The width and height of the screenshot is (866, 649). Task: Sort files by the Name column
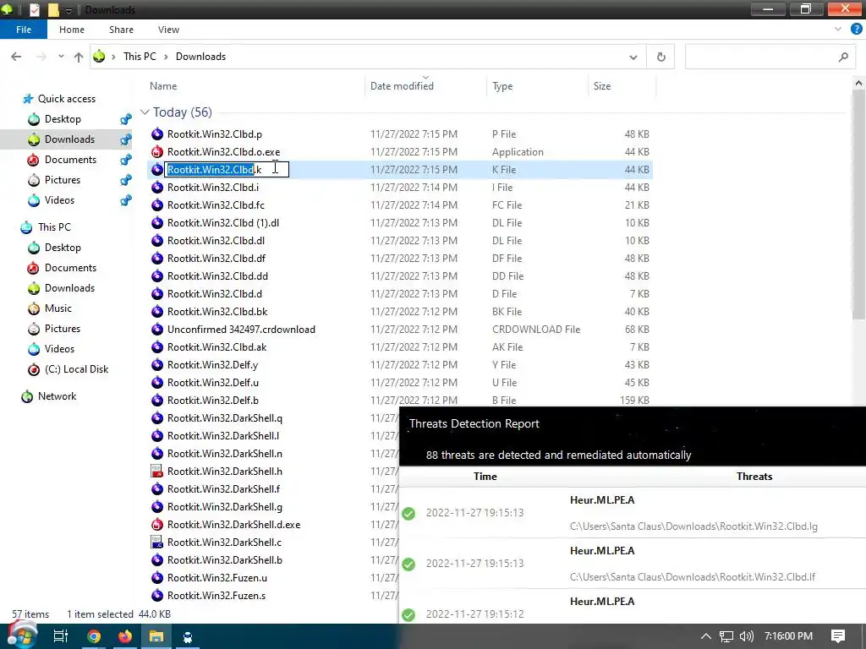[163, 86]
